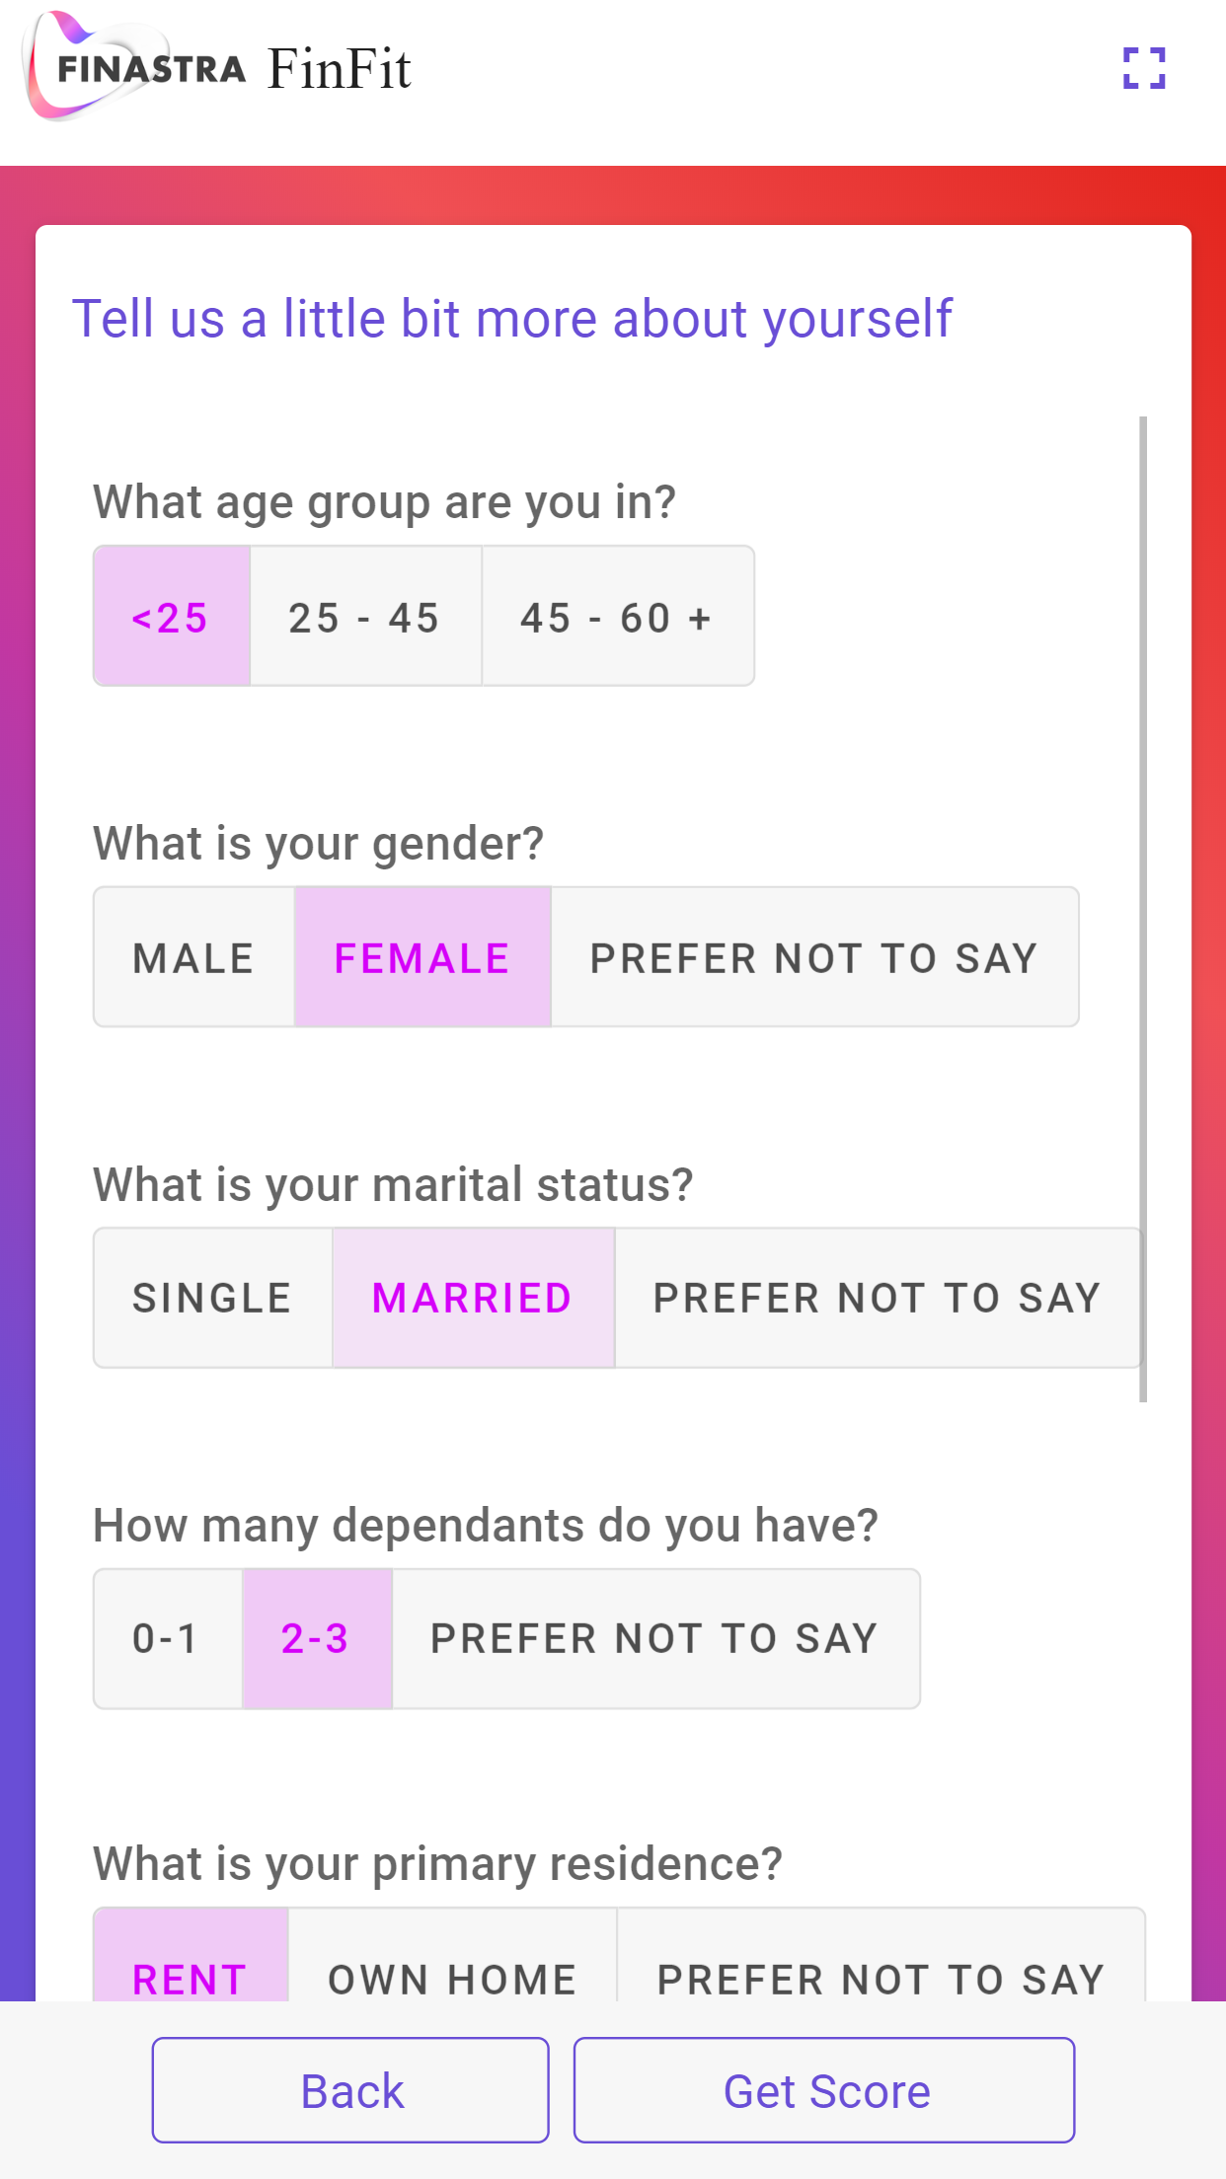Set marital status to Married
The image size is (1226, 2179).
point(473,1298)
